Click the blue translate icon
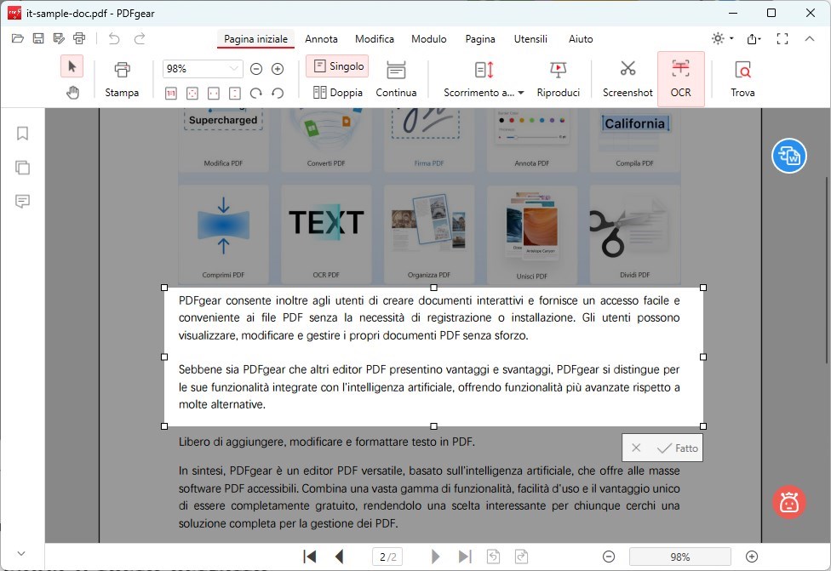831x571 pixels. tap(788, 156)
